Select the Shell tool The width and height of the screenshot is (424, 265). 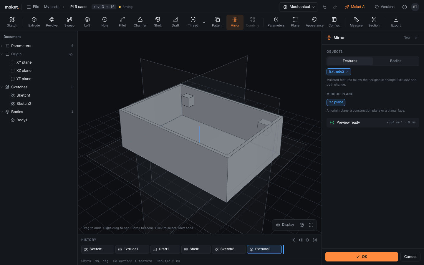pos(158,22)
